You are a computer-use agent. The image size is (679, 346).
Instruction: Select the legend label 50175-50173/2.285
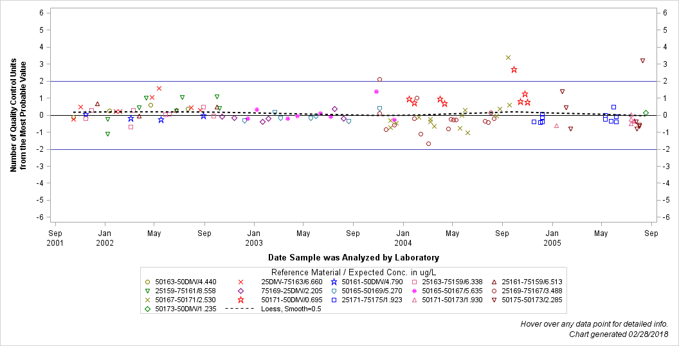point(532,300)
